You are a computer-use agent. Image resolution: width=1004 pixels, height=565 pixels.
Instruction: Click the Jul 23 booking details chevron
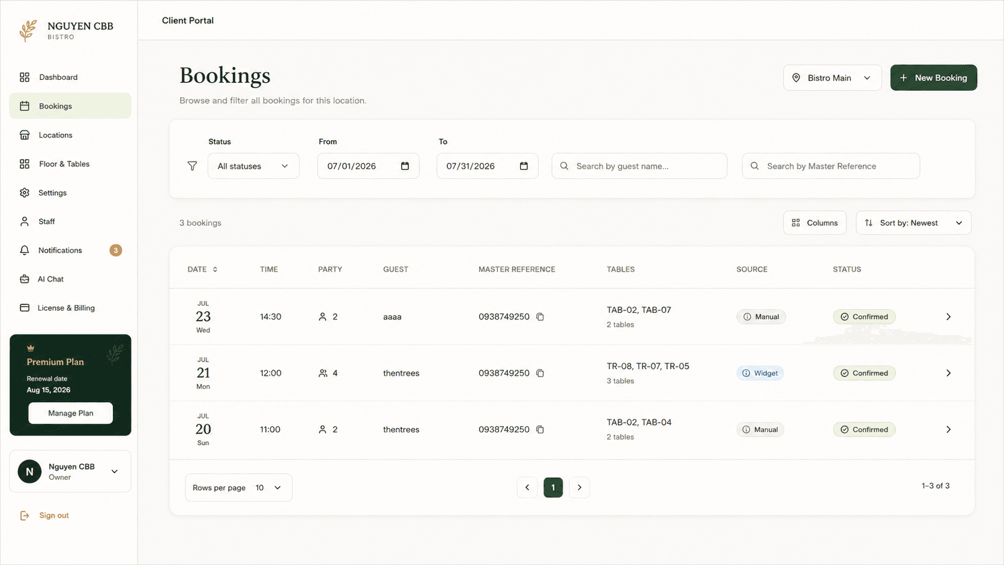(949, 317)
